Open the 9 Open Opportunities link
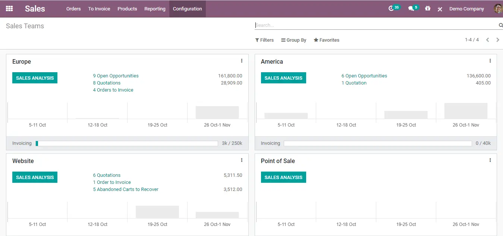This screenshot has width=503, height=236. tap(116, 76)
